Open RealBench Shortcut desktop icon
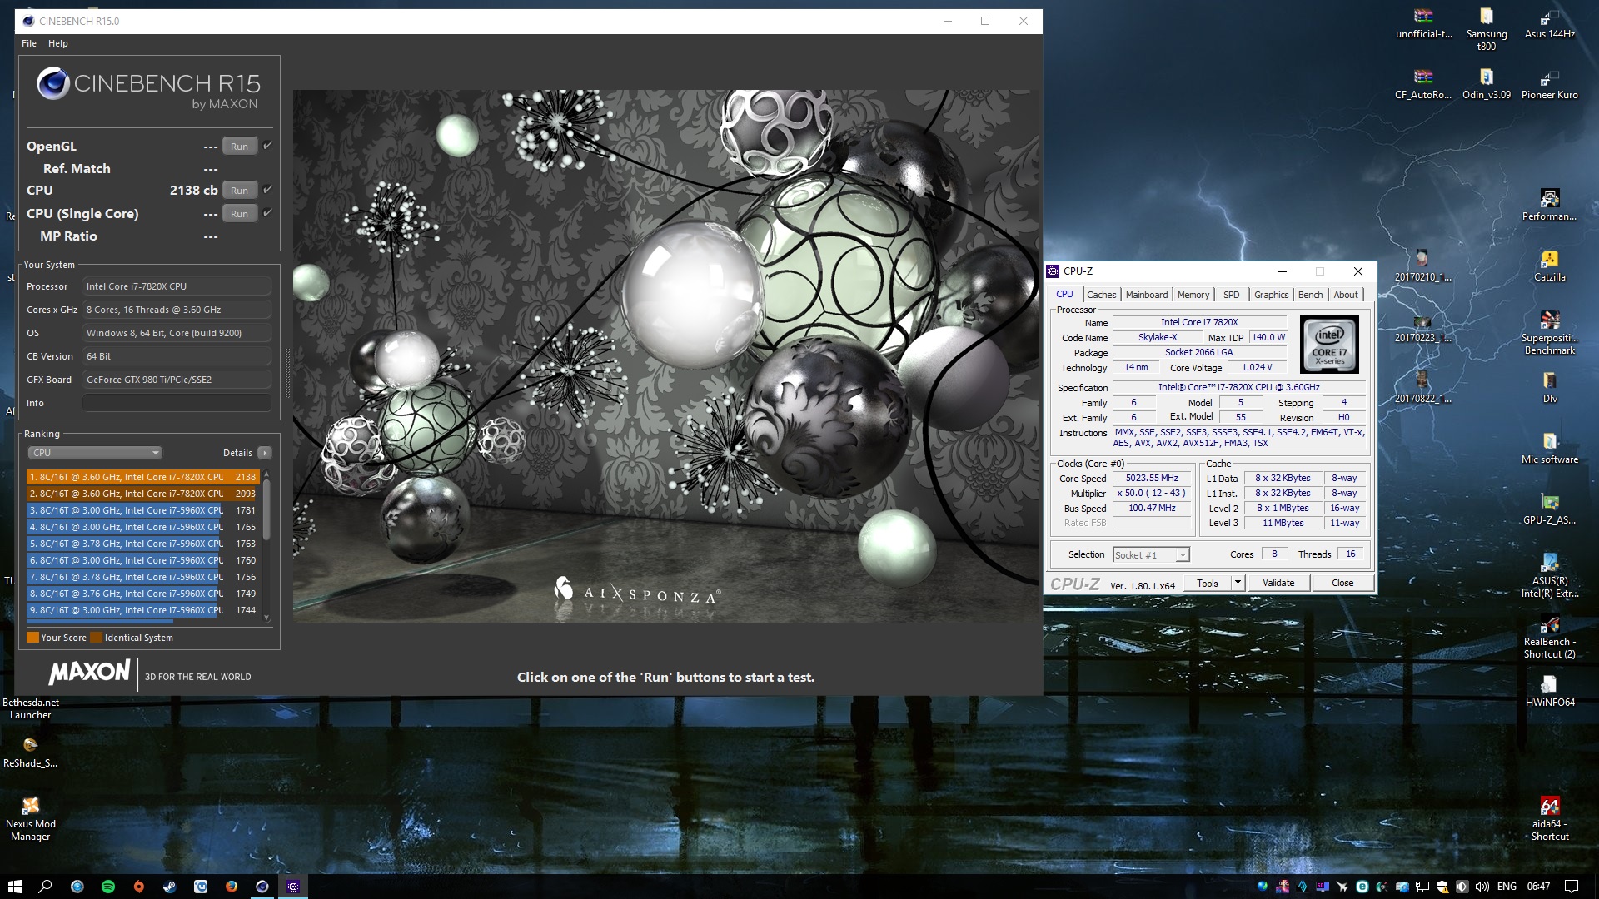 tap(1550, 637)
